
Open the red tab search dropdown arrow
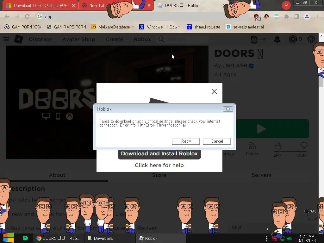286,5
